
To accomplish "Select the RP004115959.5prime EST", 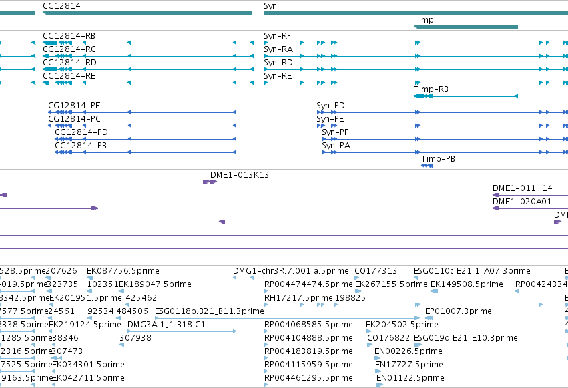I will coord(308,365).
